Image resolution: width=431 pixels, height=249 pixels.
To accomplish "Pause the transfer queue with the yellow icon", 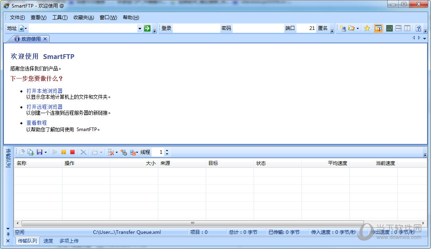I will point(63,152).
